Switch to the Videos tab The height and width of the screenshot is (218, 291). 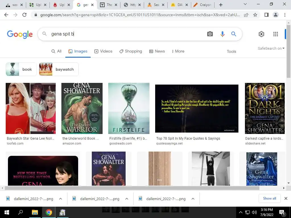click(x=103, y=51)
